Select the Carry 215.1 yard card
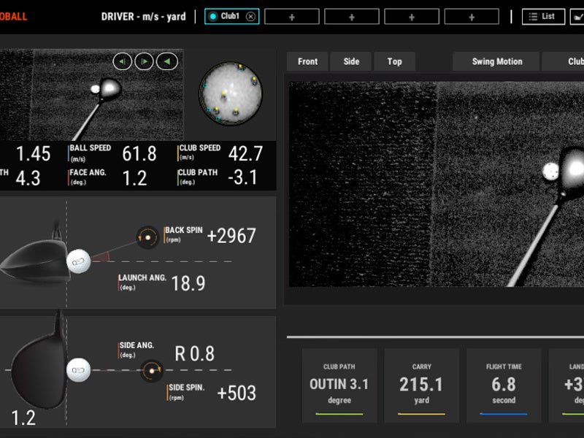Screen dimensions: 584x438 pos(421,385)
